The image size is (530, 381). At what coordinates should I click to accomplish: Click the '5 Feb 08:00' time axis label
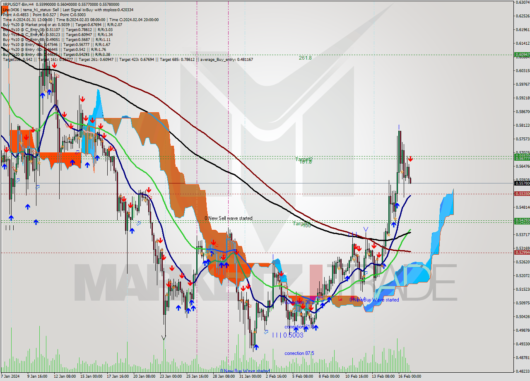[x=303, y=377]
